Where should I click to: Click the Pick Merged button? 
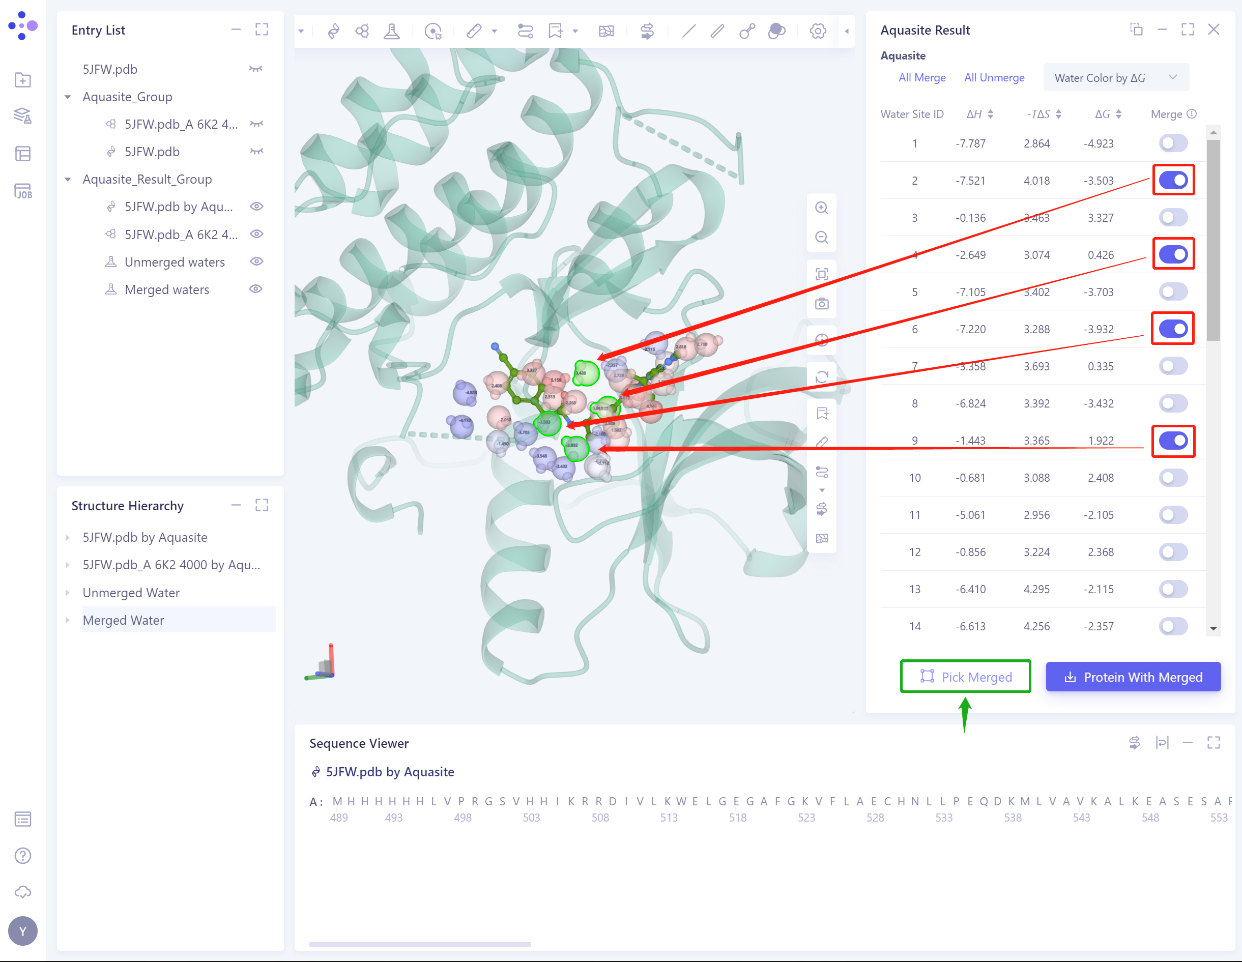click(x=965, y=677)
